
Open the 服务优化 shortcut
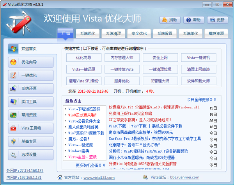[122, 81]
